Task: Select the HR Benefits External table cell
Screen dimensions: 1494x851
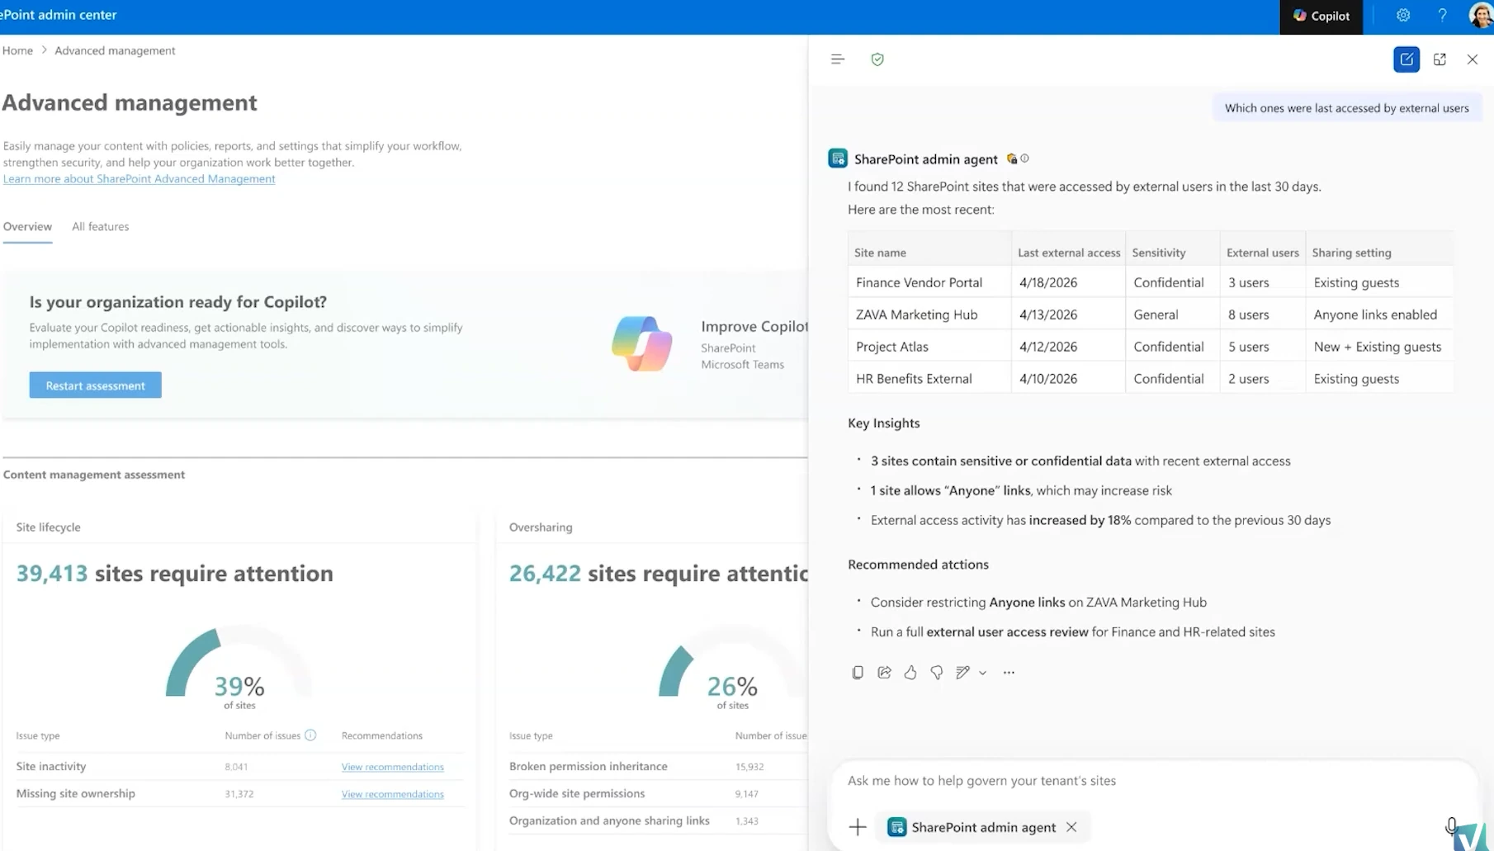Action: tap(929, 379)
